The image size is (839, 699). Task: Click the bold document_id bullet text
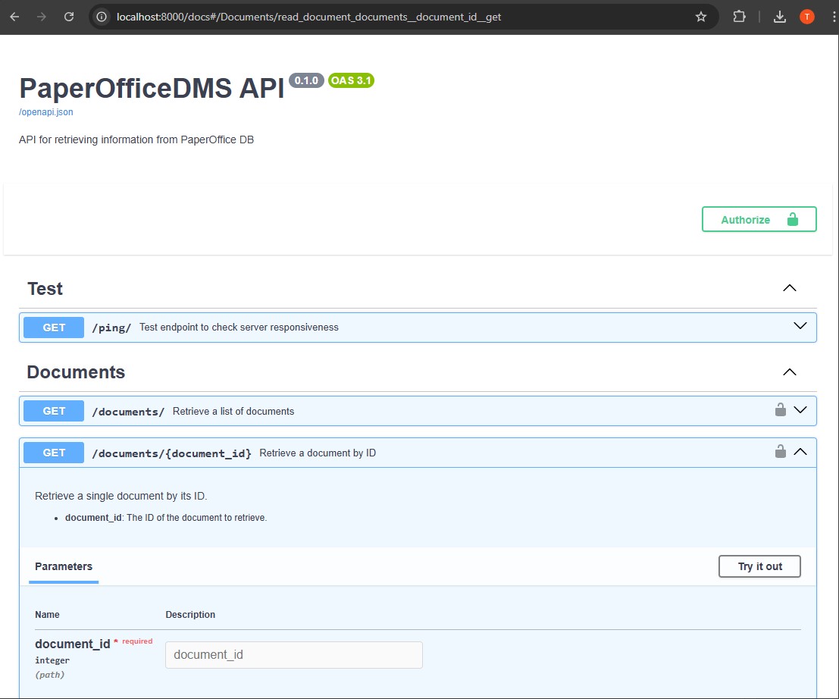pyautogui.click(x=93, y=518)
